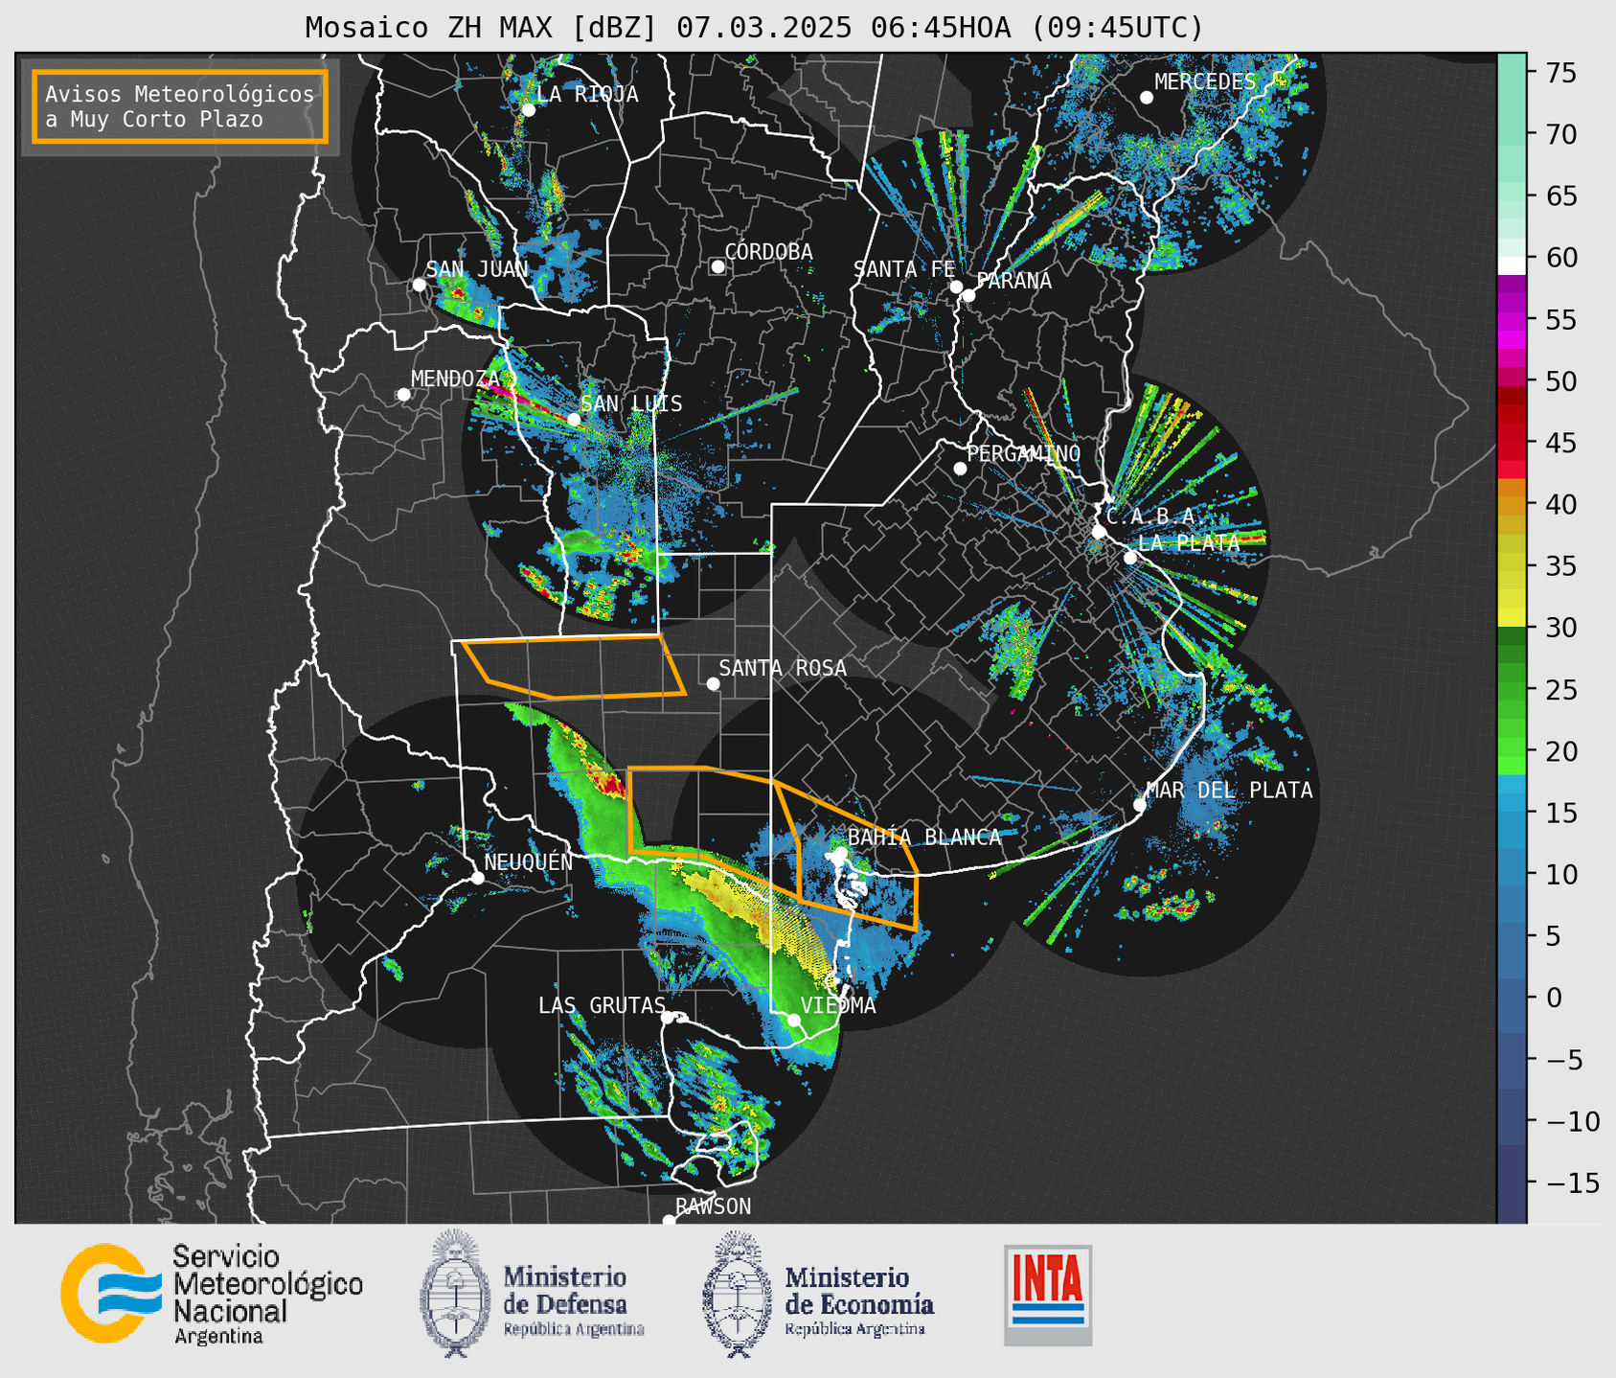
Task: Select the LAS GRUTAS city label
Action: [x=602, y=1005]
